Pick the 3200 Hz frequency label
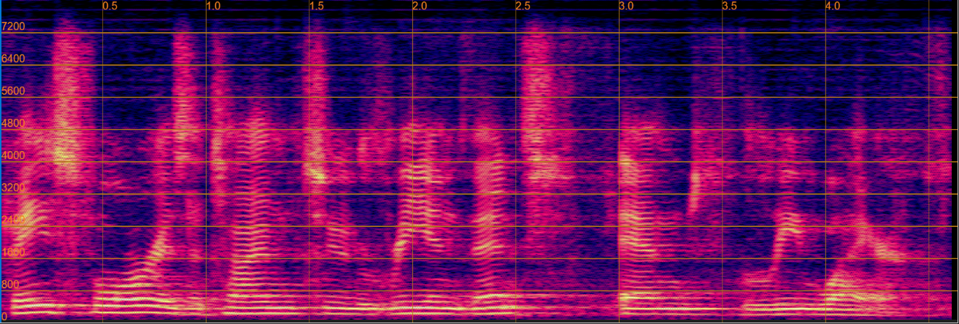This screenshot has width=959, height=324. (x=13, y=188)
